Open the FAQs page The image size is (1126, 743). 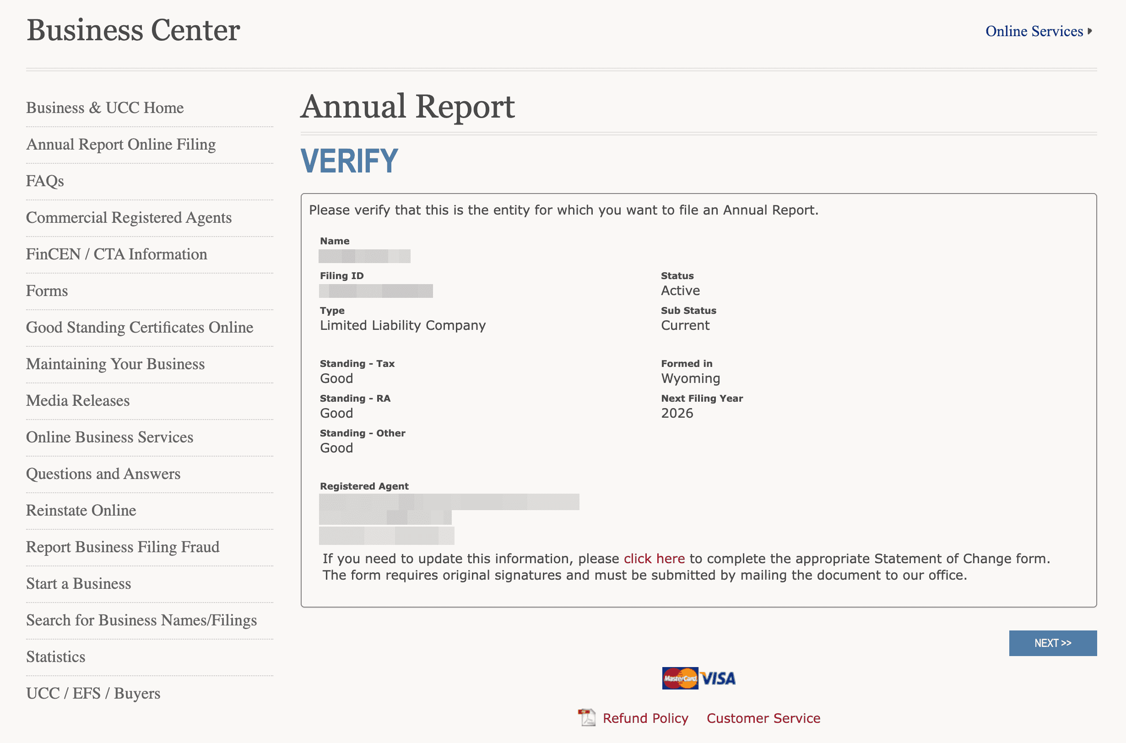click(x=45, y=181)
